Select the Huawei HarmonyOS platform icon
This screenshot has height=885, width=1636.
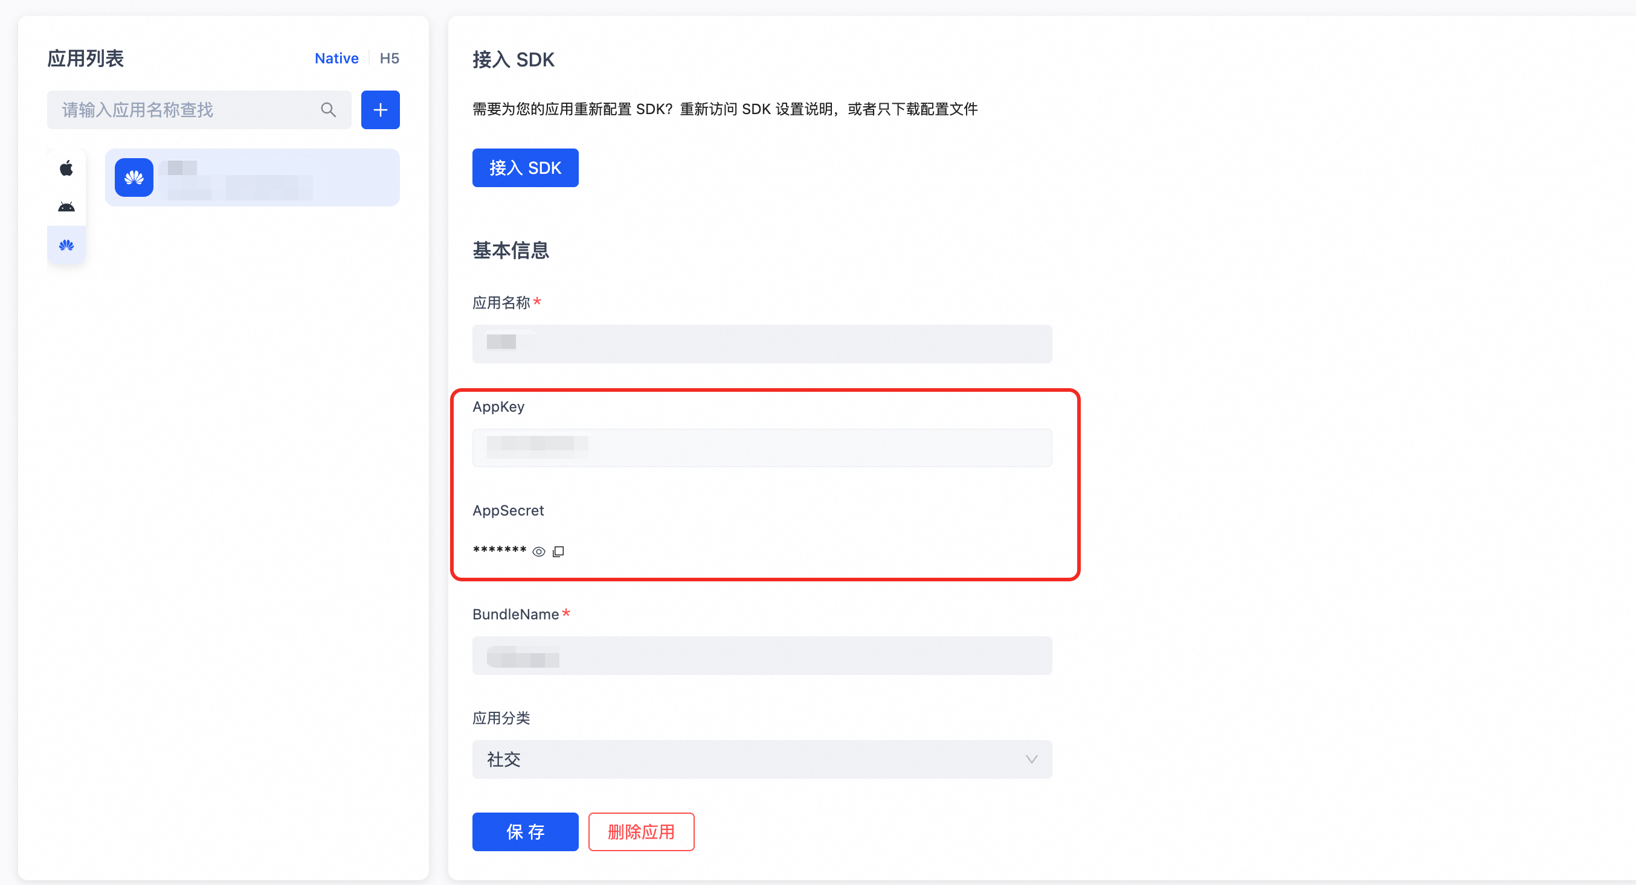pyautogui.click(x=66, y=245)
